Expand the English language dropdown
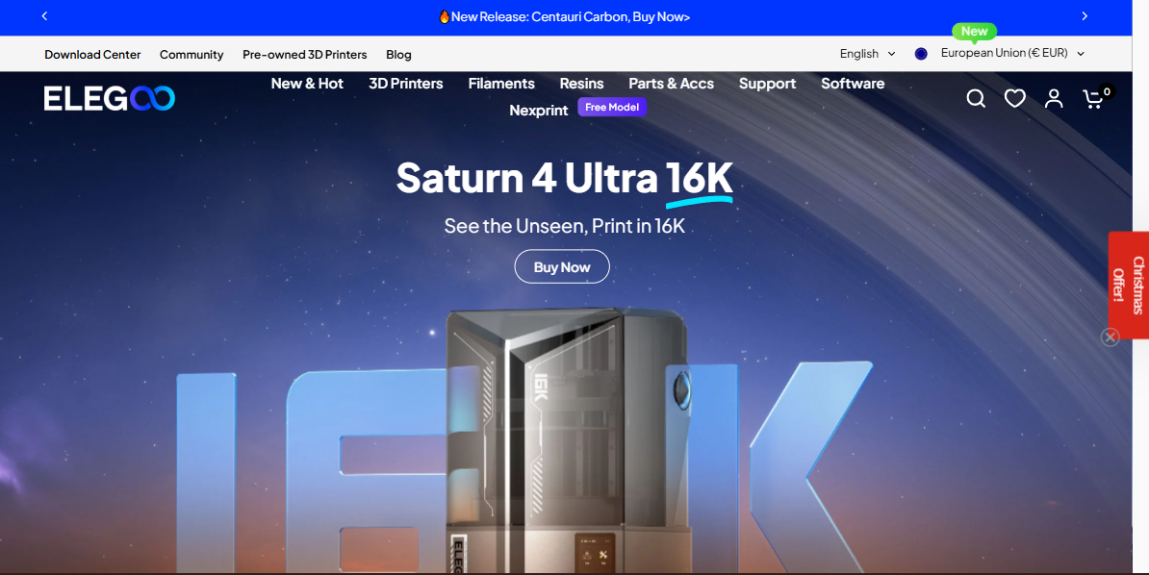Image resolution: width=1149 pixels, height=575 pixels. coord(867,54)
